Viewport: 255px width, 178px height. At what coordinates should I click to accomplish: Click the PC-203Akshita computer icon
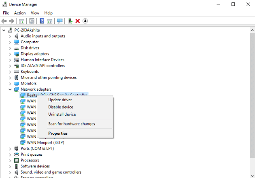[x=10, y=30]
